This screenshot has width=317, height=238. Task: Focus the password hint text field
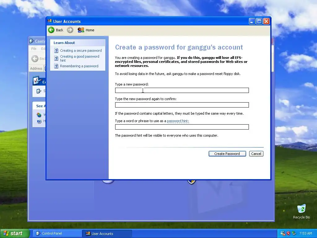pyautogui.click(x=182, y=127)
